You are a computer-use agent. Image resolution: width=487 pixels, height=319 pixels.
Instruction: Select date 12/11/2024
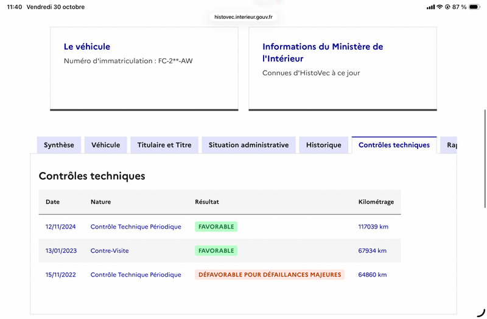(x=60, y=227)
